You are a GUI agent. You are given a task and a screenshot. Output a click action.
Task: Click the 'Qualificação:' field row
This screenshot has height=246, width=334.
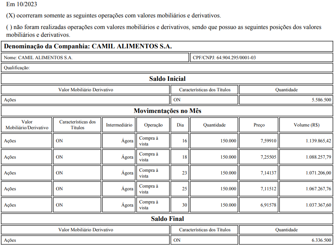point(167,68)
